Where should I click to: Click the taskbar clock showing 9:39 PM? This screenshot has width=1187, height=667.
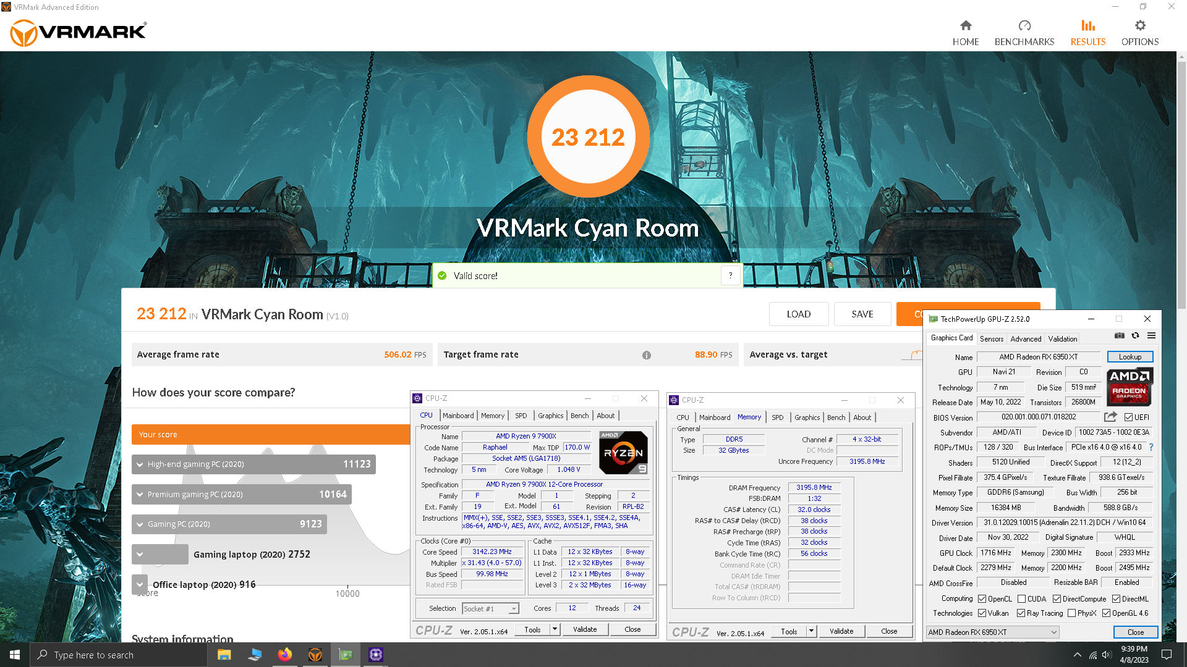1134,655
